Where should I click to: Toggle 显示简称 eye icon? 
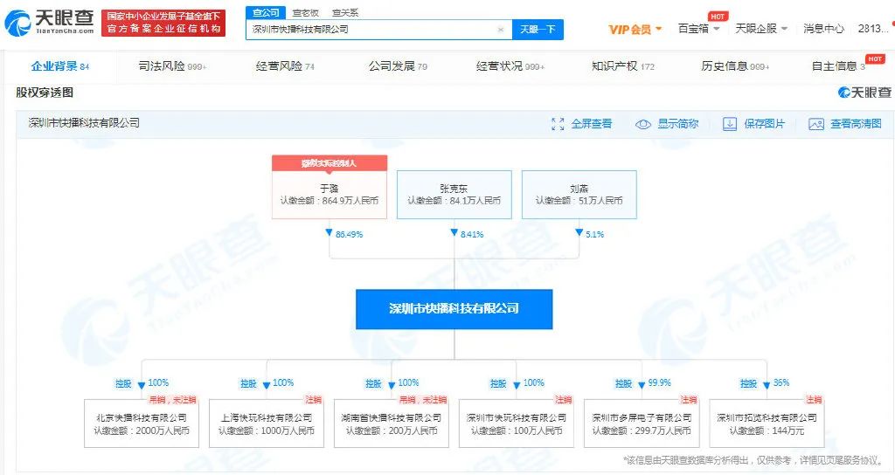tap(642, 124)
